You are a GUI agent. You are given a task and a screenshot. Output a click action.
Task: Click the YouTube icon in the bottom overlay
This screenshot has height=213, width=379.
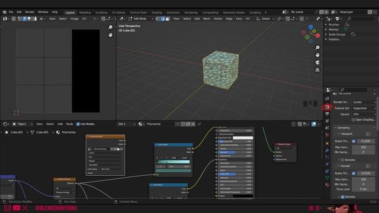[x=17, y=208]
